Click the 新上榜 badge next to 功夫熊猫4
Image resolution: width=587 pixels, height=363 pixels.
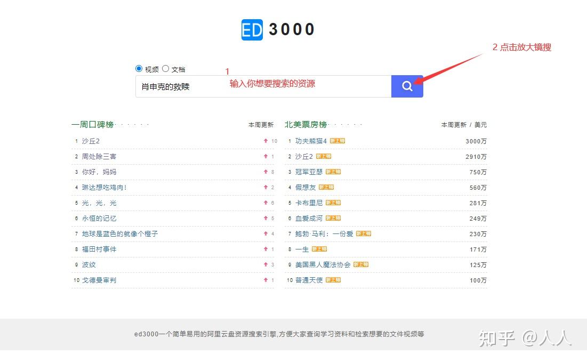(337, 141)
